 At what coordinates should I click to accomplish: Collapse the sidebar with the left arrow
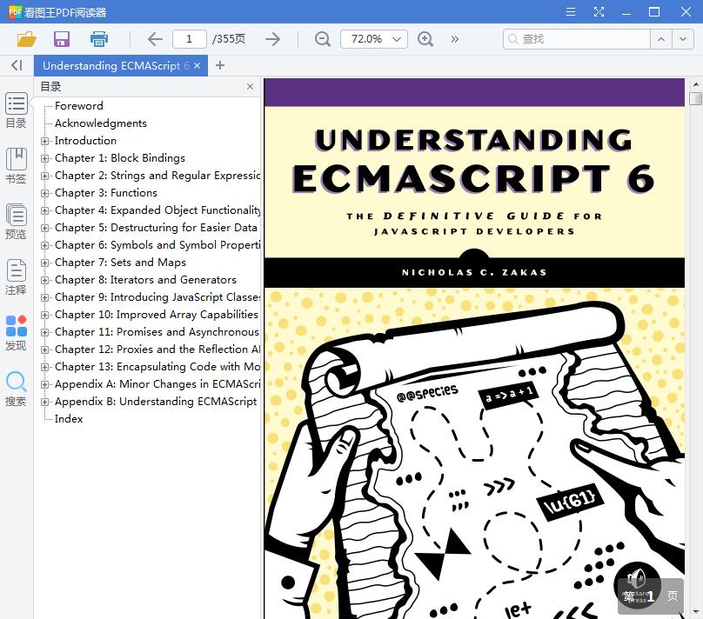point(17,65)
